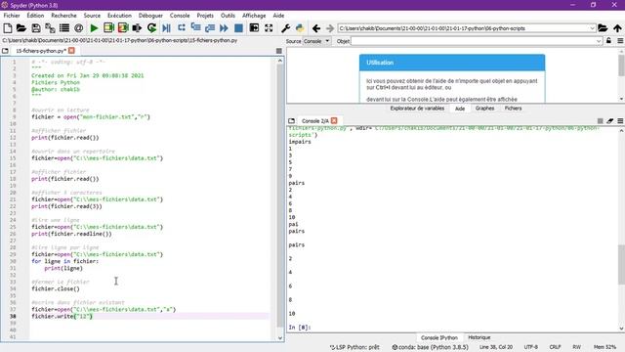
Task: Click into the Objet input field
Action: point(473,41)
